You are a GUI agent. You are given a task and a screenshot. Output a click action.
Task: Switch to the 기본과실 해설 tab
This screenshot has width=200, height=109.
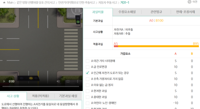coord(68,96)
